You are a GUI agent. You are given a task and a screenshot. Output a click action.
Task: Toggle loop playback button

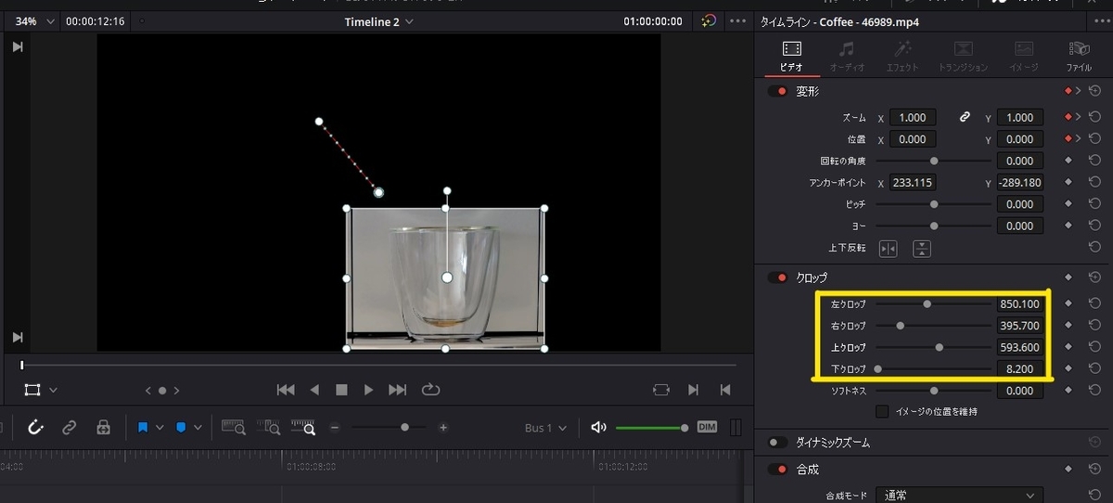[x=430, y=390]
